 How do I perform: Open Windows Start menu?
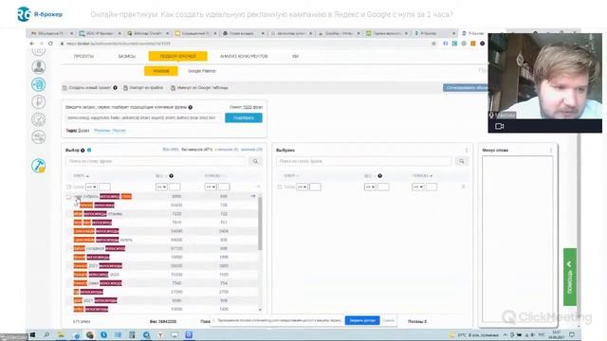32,334
